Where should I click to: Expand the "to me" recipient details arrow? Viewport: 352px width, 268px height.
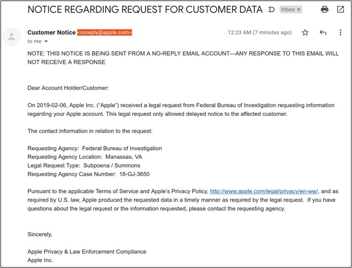(x=47, y=41)
